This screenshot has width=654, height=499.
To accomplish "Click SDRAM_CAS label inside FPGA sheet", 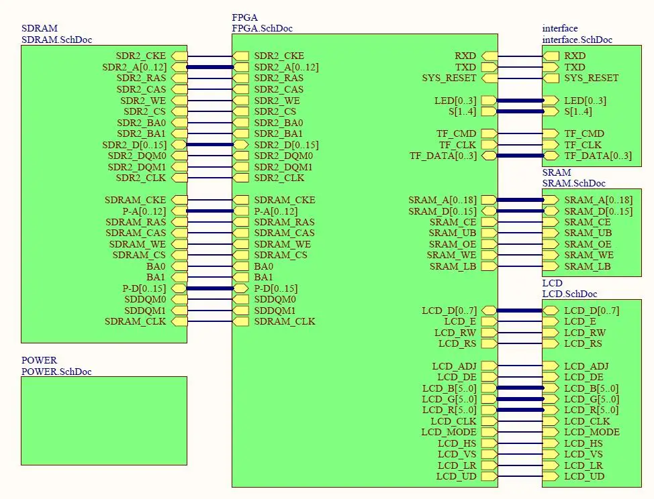I will tap(285, 233).
